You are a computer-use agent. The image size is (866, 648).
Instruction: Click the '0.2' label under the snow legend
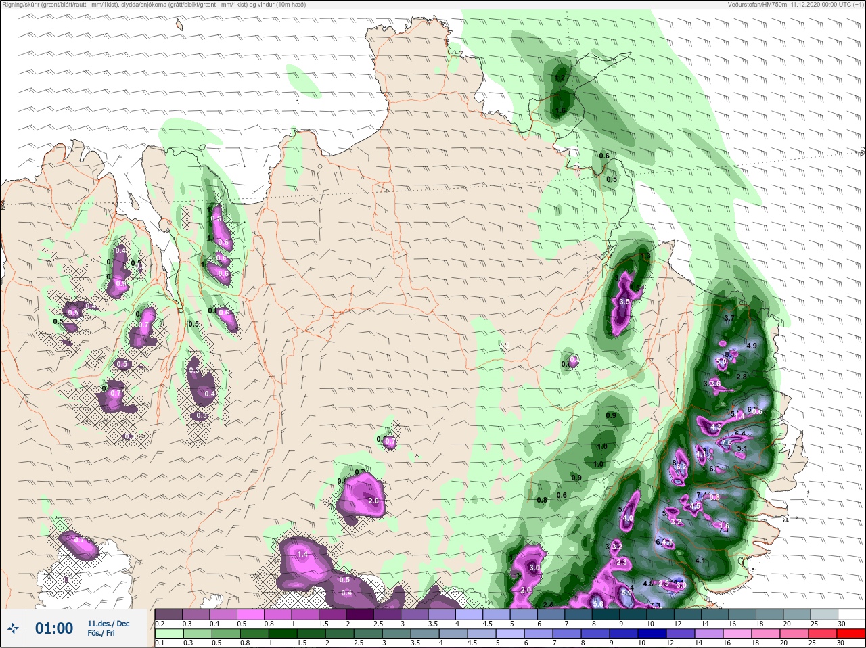point(160,624)
